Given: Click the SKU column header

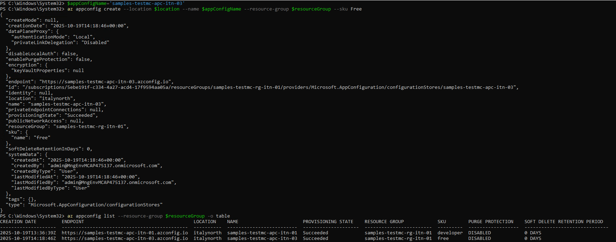Looking at the screenshot, I should (441, 222).
